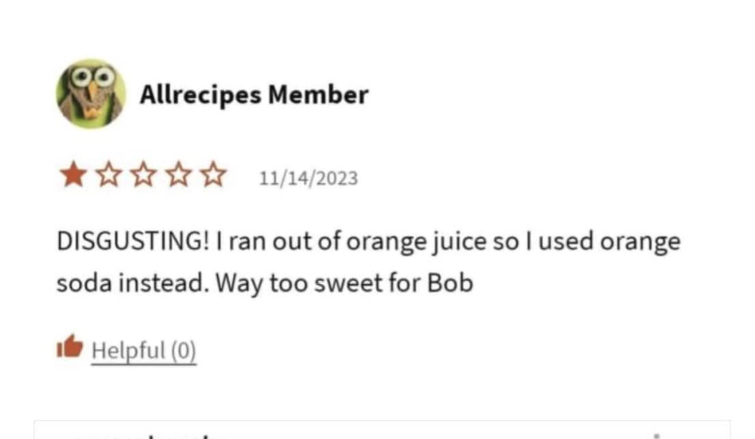Image resolution: width=755 pixels, height=439 pixels.
Task: Click the name Bob in the review
Action: click(450, 282)
